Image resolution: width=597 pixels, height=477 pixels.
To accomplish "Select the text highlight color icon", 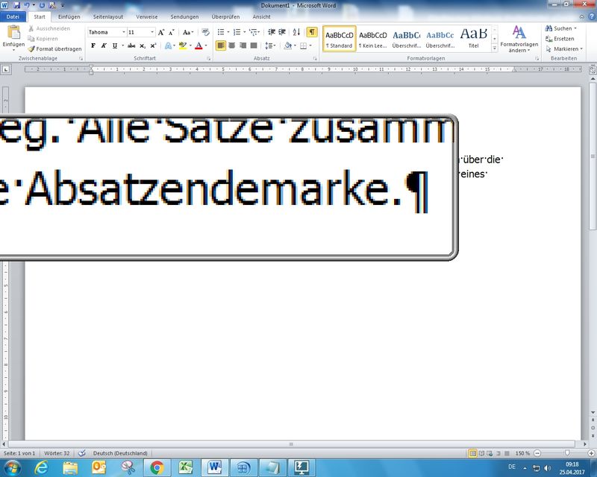I will tap(184, 45).
